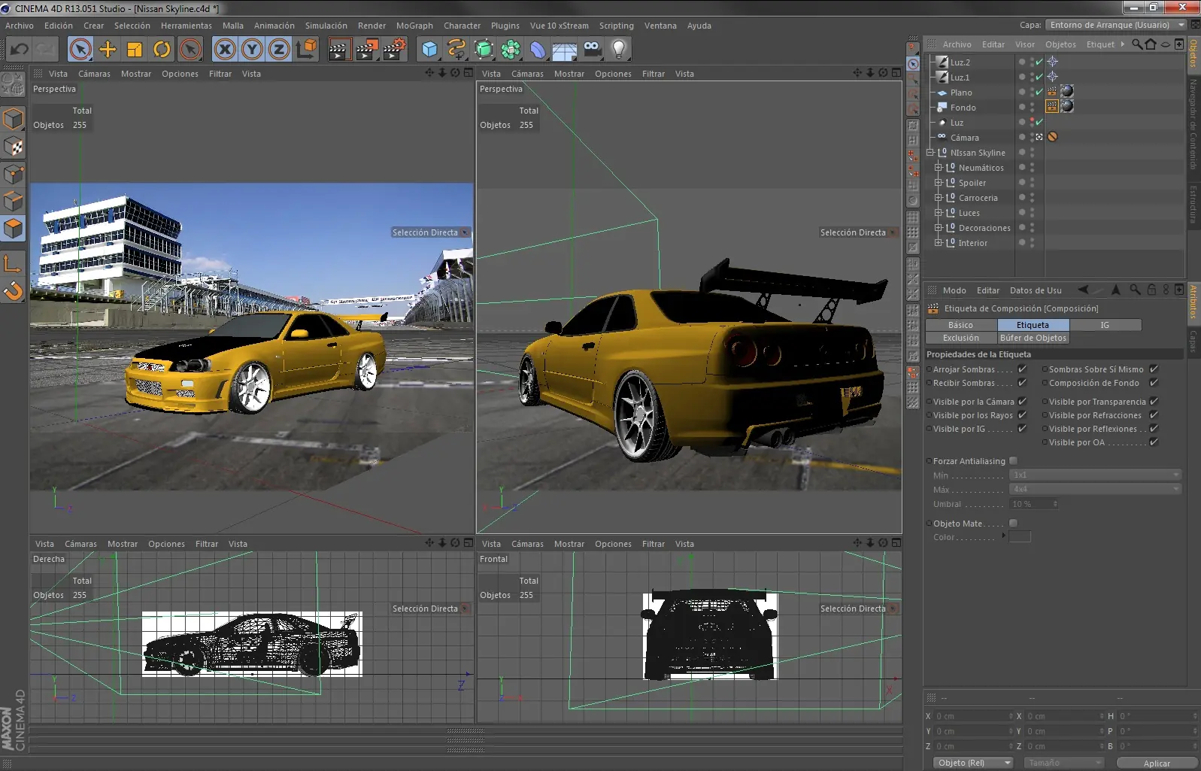Toggle the snap magnet icon
Viewport: 1201px width, 771px height.
tap(14, 290)
